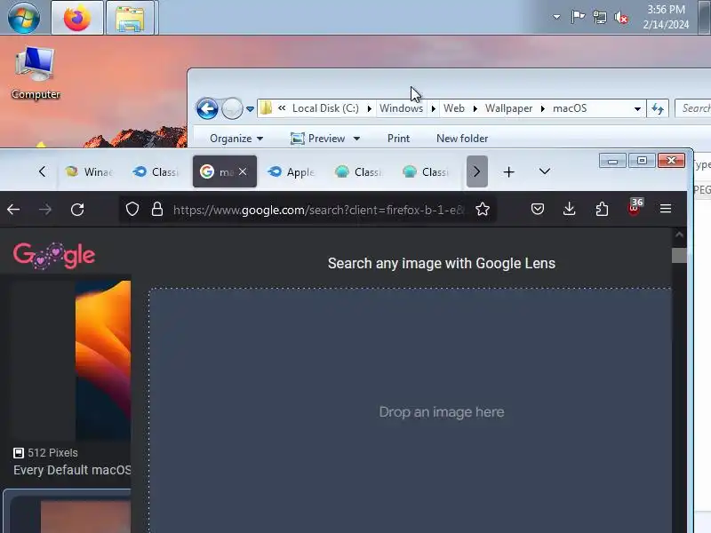
Task: Click macOS breadcrumb in address bar
Action: click(570, 108)
